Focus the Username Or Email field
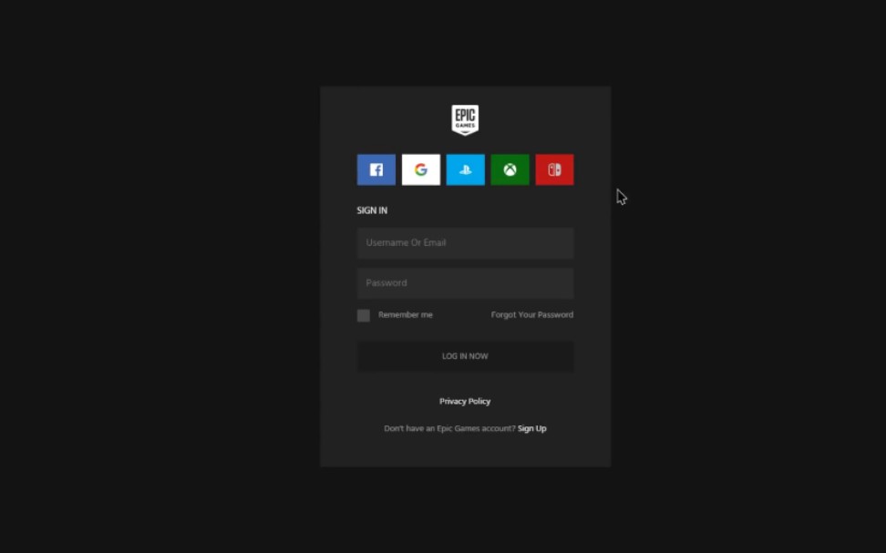Viewport: 886px width, 553px height. [x=465, y=242]
